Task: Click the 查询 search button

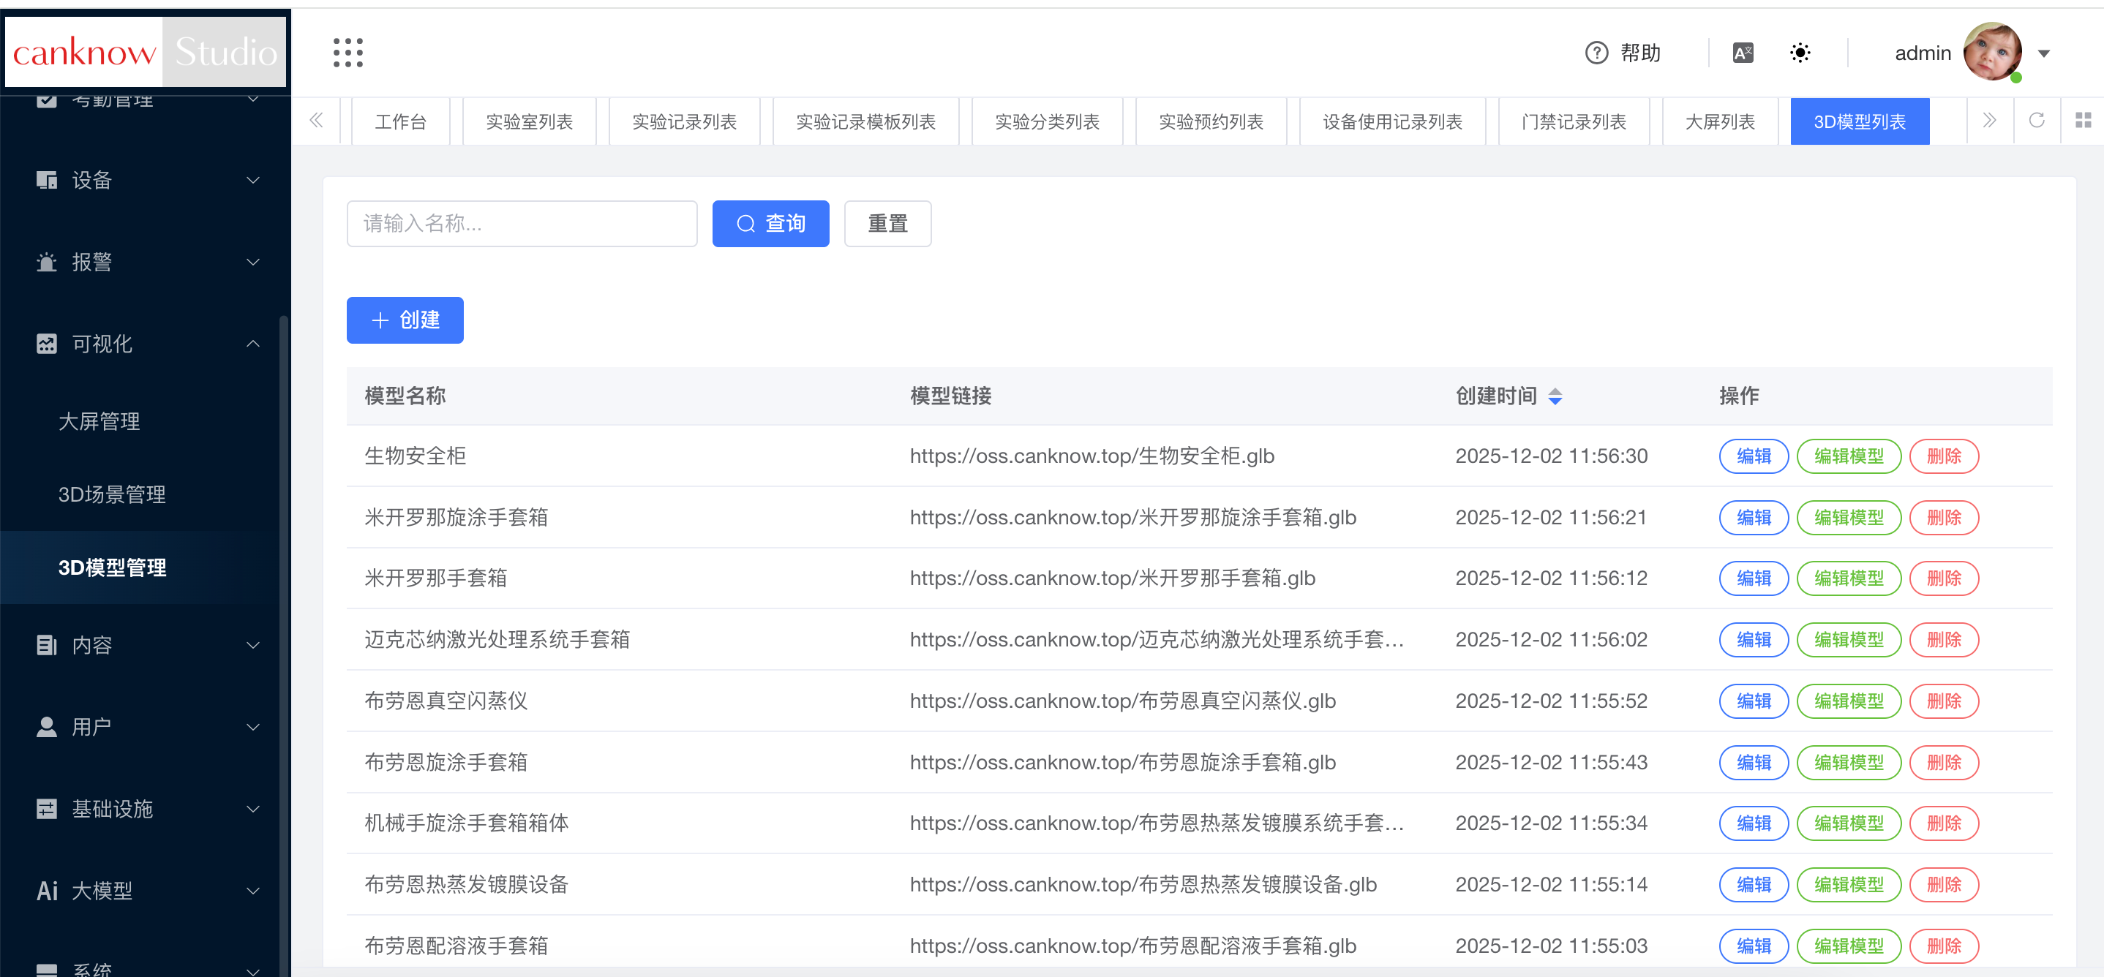Action: [x=770, y=224]
